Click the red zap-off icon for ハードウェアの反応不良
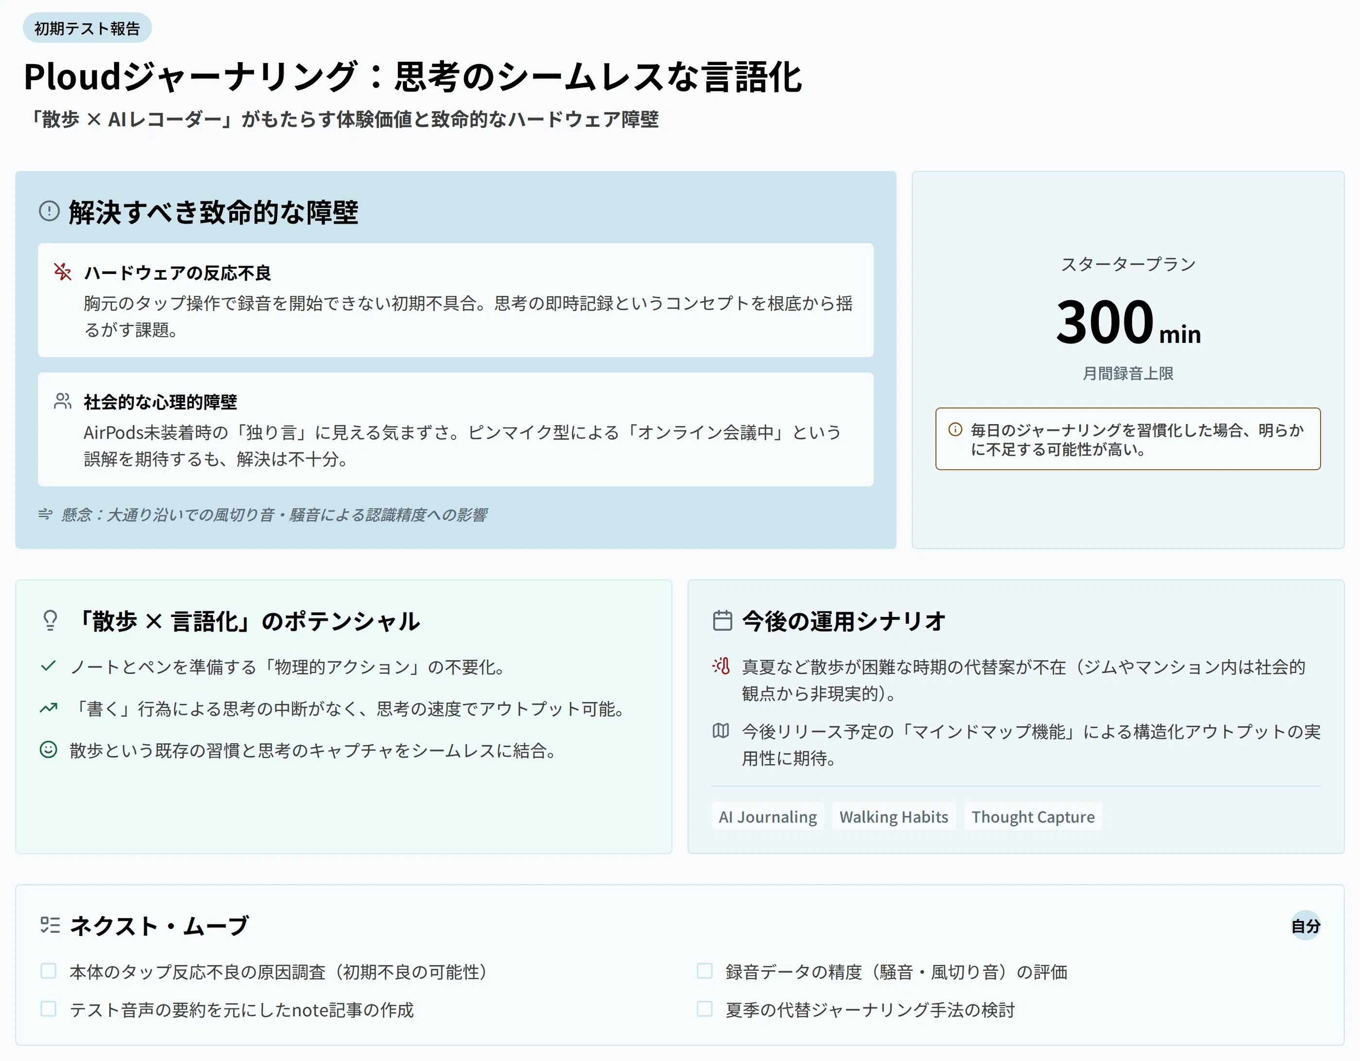The height and width of the screenshot is (1061, 1360). [x=62, y=272]
